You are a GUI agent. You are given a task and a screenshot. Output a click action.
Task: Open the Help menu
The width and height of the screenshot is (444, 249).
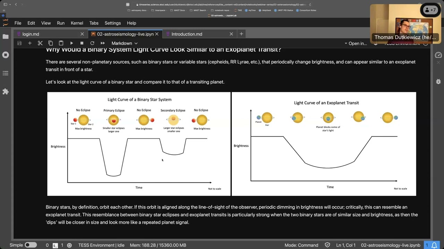[x=131, y=23]
